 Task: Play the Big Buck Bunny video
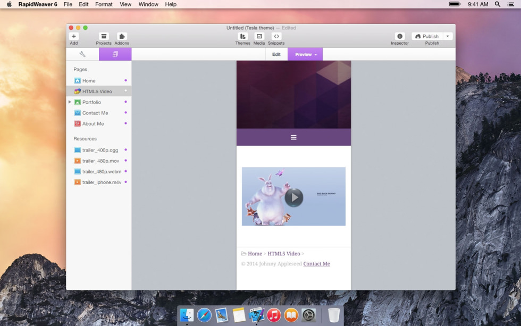(x=293, y=197)
